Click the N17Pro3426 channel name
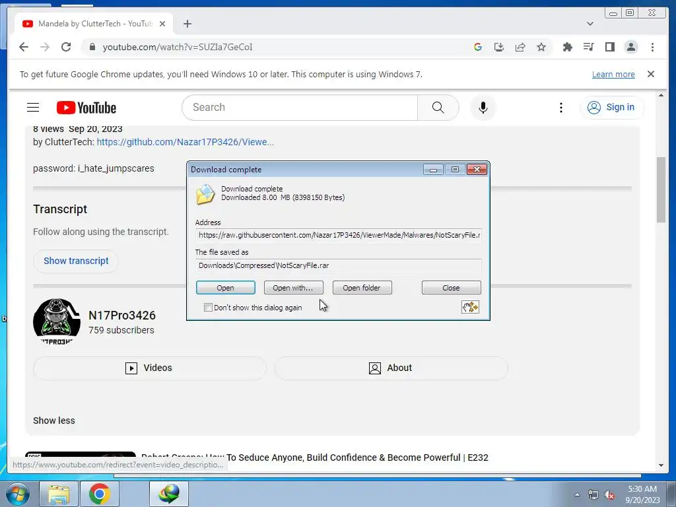This screenshot has width=676, height=507. coord(122,315)
